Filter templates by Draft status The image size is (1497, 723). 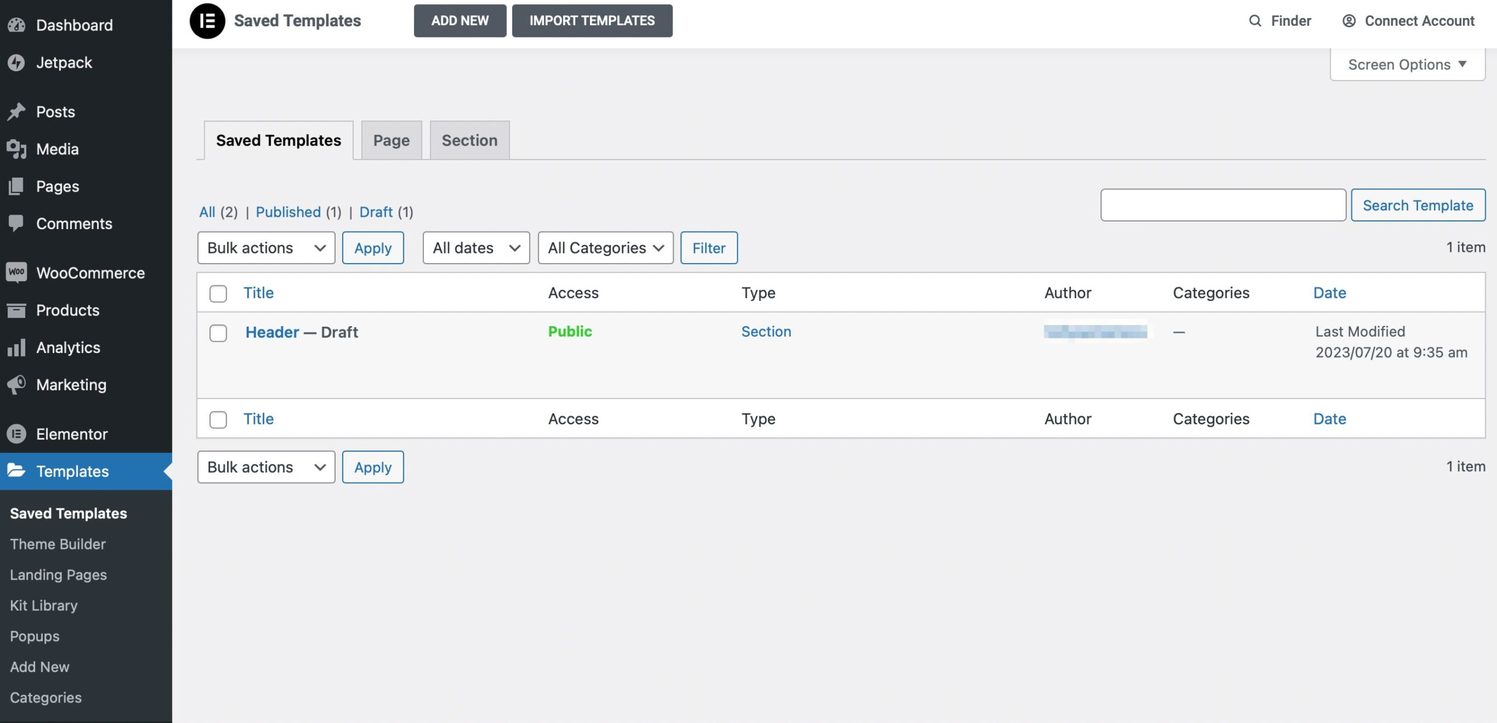click(x=376, y=212)
